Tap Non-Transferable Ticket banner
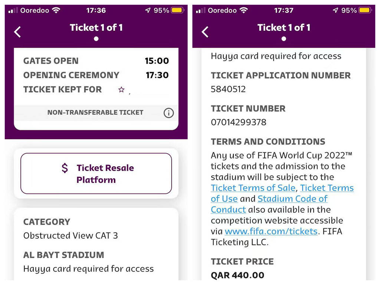 pos(95,112)
